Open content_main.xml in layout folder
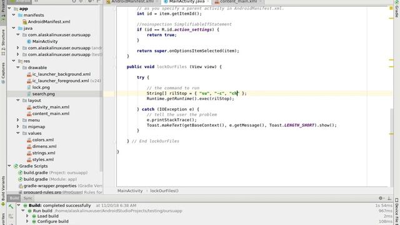The height and width of the screenshot is (225, 400). point(51,114)
